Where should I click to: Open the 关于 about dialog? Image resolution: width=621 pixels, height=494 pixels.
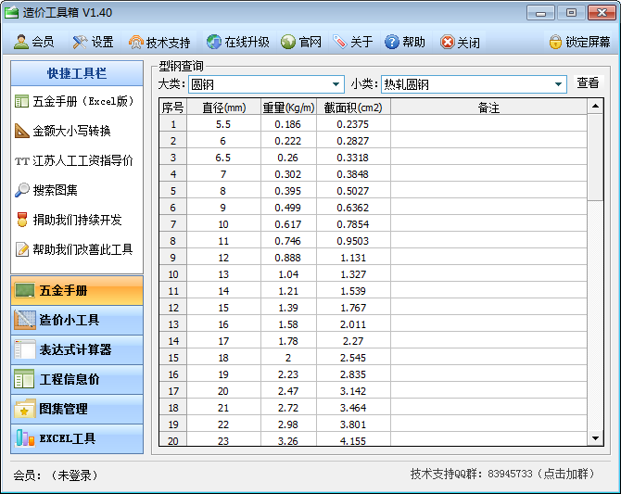point(352,42)
